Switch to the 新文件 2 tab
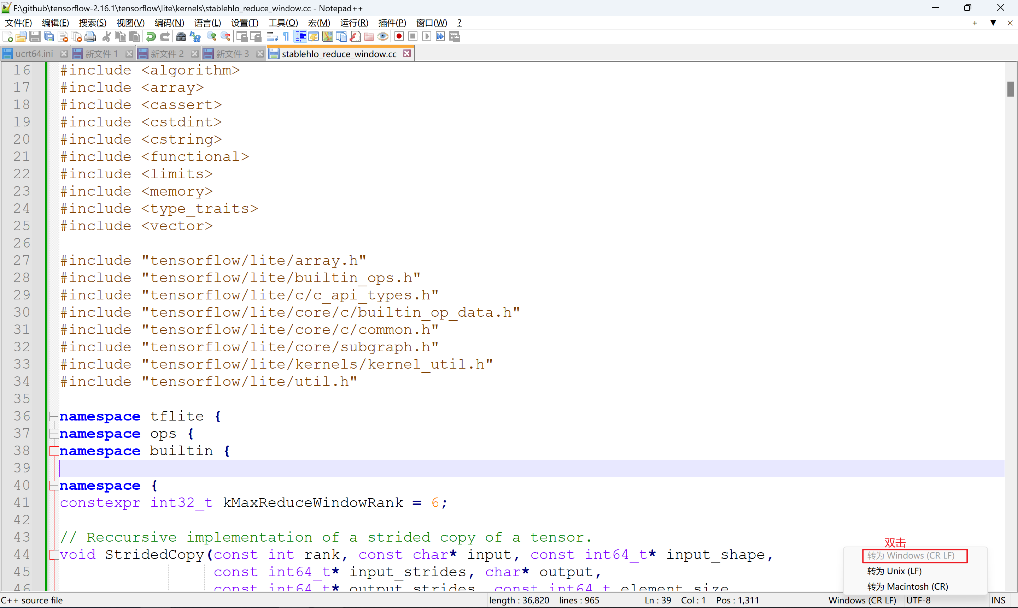 tap(167, 54)
